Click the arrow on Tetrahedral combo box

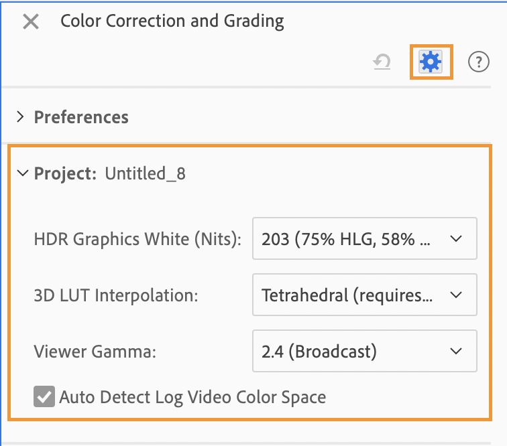456,295
